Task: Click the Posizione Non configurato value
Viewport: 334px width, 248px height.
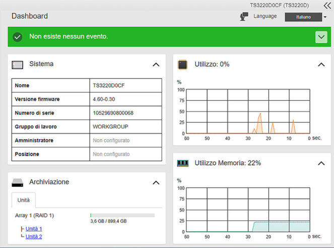Action: click(x=111, y=154)
